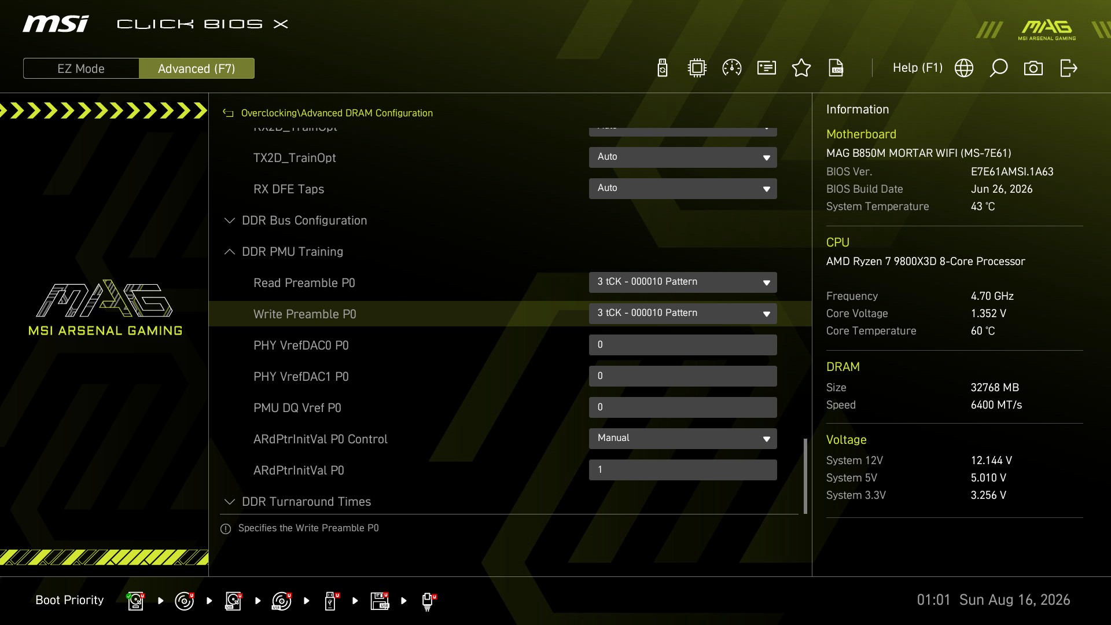Select the RX DFE Taps label

pyautogui.click(x=289, y=189)
